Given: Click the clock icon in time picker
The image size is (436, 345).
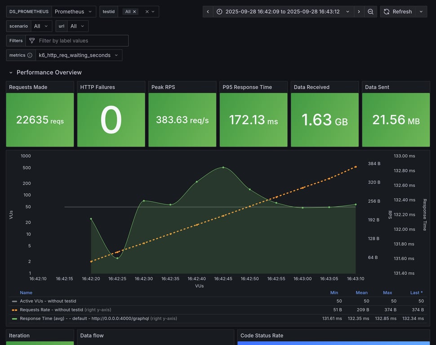Looking at the screenshot, I should tap(219, 12).
